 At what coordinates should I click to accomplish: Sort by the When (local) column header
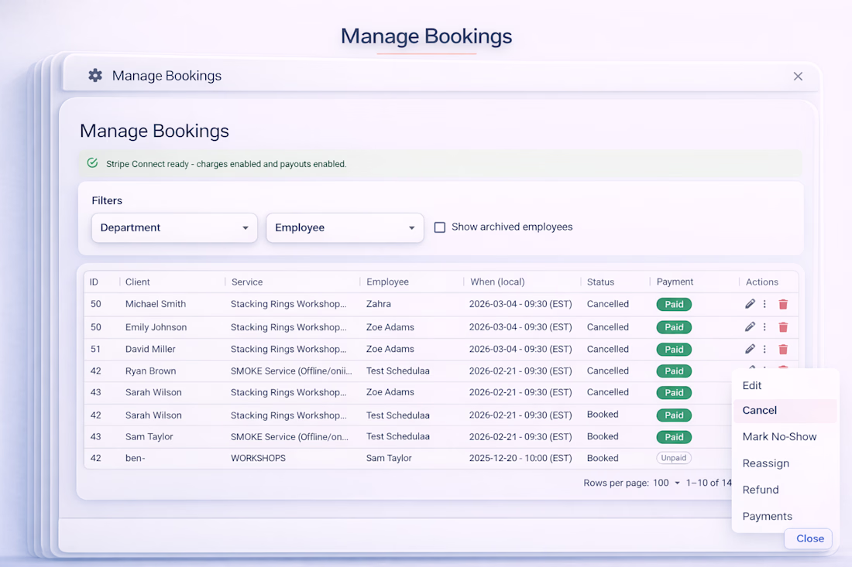496,282
